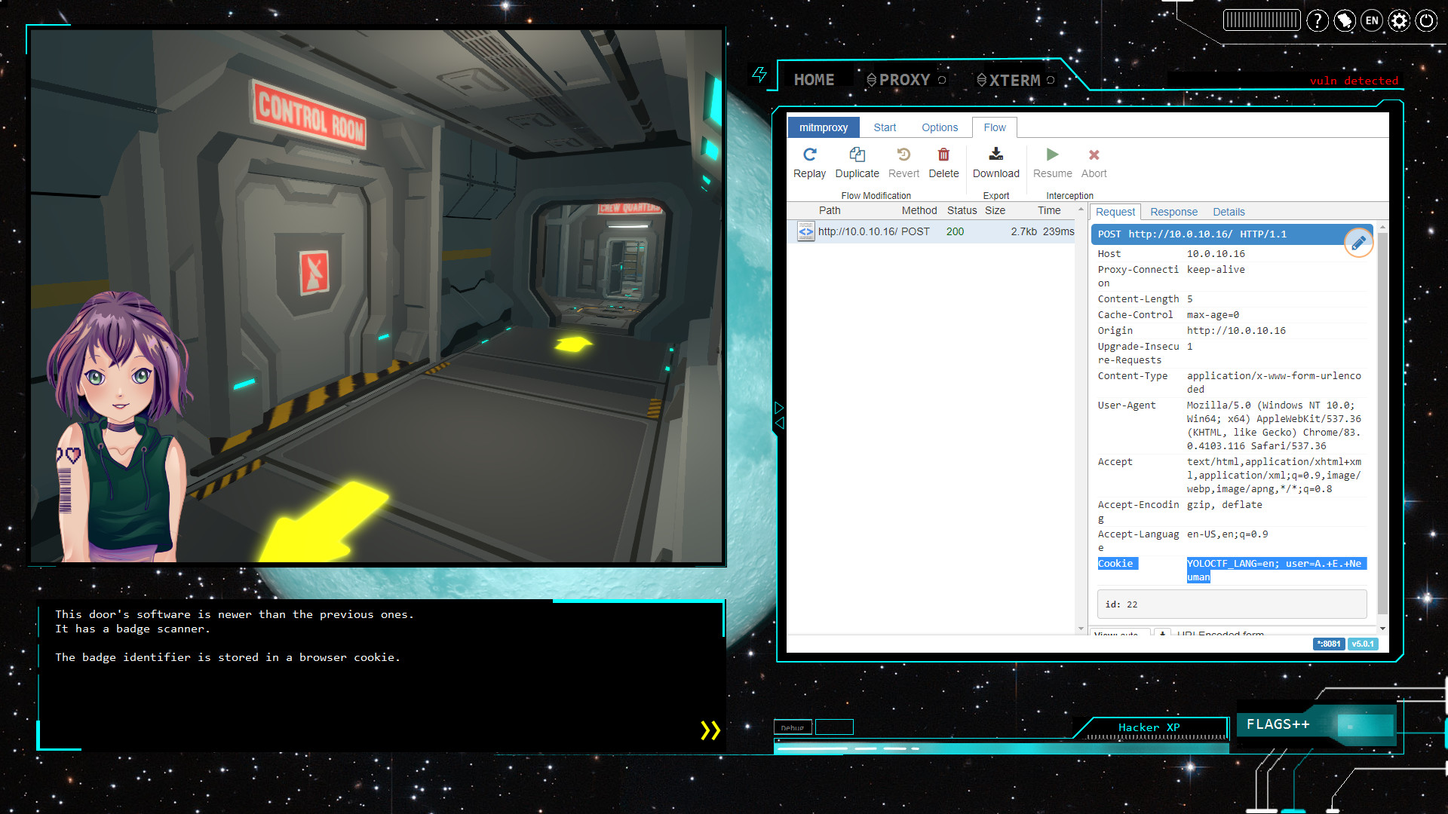Open the settings gear in the top corner
Viewport: 1448px width, 814px height.
click(1398, 20)
